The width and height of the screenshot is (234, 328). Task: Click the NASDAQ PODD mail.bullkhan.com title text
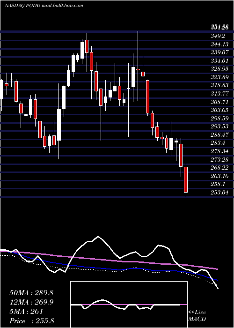(44, 6)
